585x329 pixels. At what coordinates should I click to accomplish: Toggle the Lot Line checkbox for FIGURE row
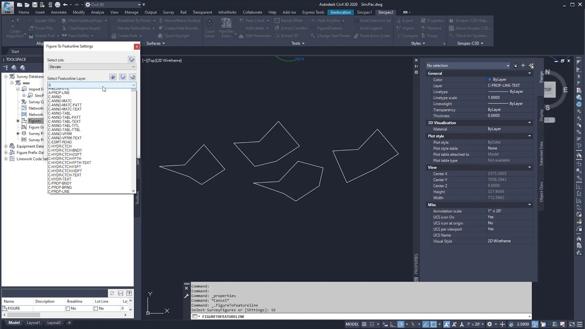tap(96, 308)
